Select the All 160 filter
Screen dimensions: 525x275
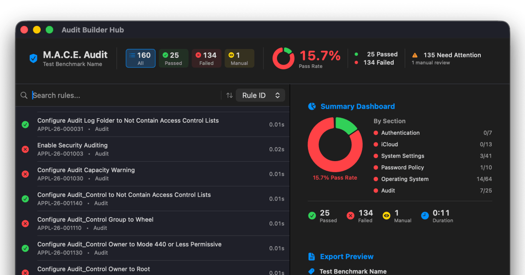tap(140, 59)
